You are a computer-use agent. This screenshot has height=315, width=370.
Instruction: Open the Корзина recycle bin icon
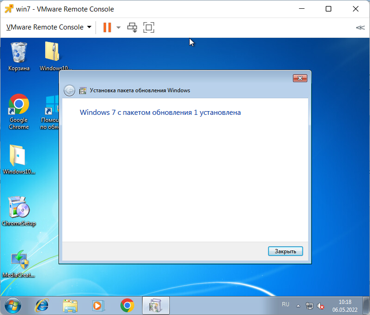(19, 57)
